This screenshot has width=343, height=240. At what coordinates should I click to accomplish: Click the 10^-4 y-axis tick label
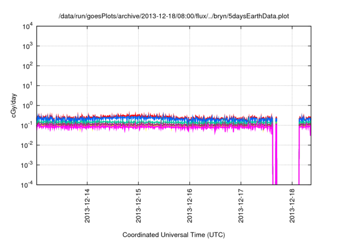[x=27, y=185]
